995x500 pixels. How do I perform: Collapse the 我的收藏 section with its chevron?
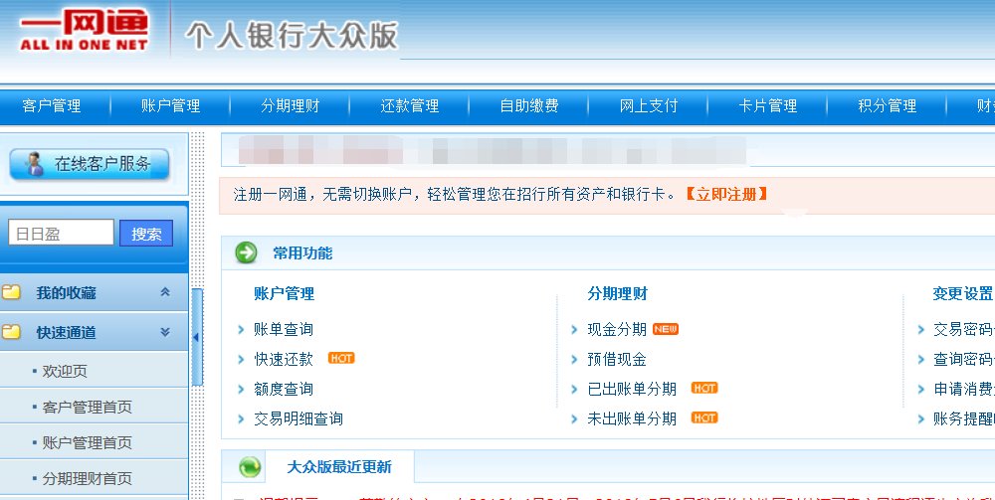click(165, 292)
